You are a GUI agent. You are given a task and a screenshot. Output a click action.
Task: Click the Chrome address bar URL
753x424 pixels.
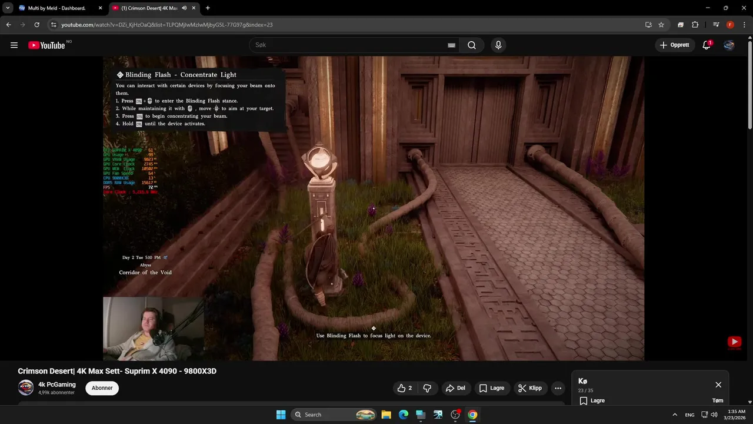coord(166,25)
